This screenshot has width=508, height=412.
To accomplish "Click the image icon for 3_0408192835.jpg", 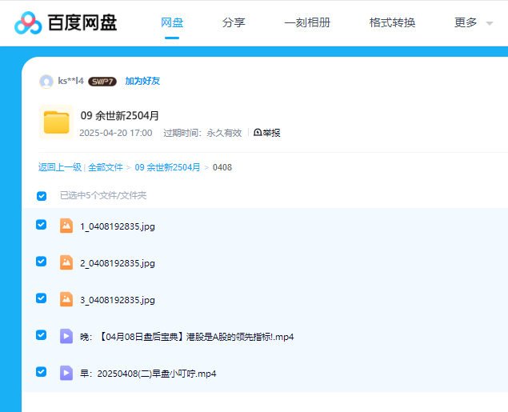I will pyautogui.click(x=66, y=299).
